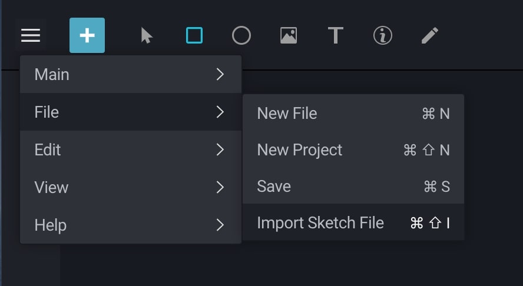The image size is (523, 286).
Task: Choose the circle shape tool
Action: pos(241,36)
